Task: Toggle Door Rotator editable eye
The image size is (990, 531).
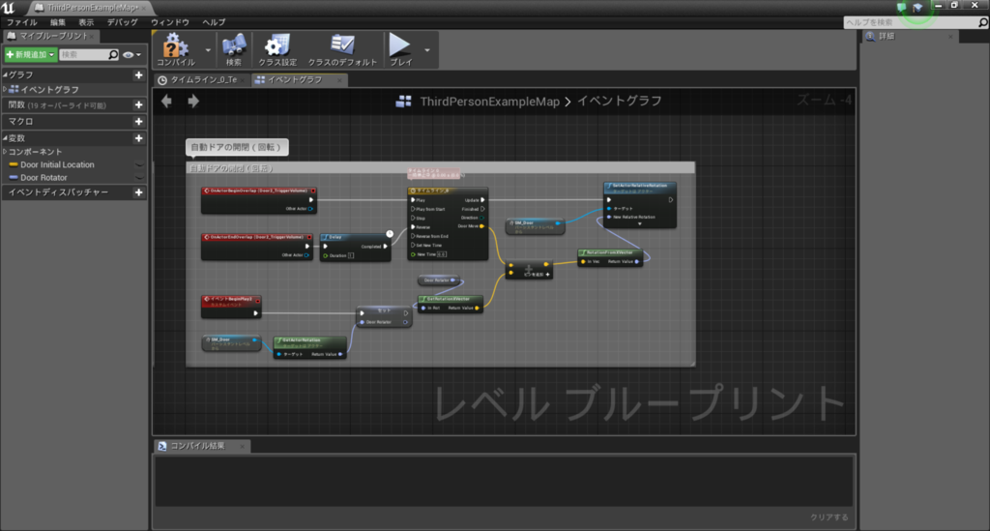Action: 139,178
